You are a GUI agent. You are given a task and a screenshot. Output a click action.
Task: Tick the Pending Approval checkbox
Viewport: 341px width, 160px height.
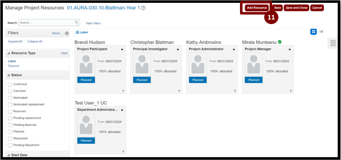tap(10, 125)
